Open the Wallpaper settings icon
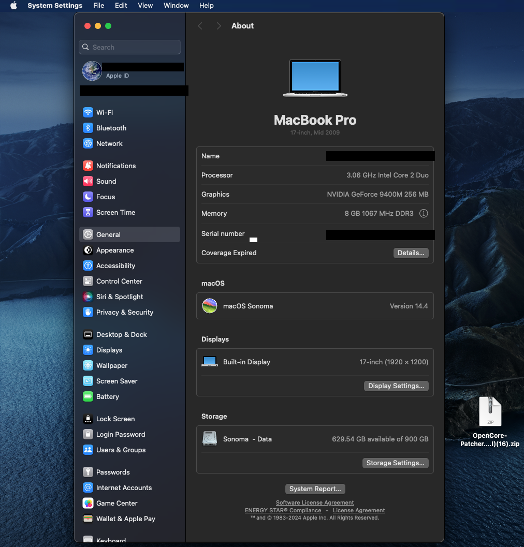524x547 pixels. click(x=88, y=365)
